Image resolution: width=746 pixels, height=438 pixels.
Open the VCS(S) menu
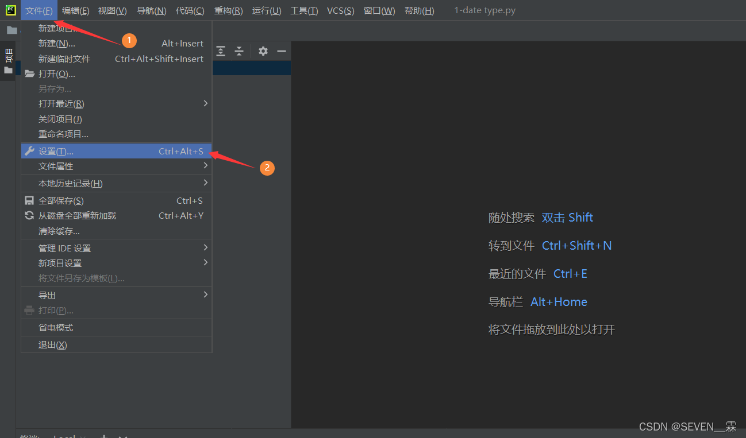[340, 10]
